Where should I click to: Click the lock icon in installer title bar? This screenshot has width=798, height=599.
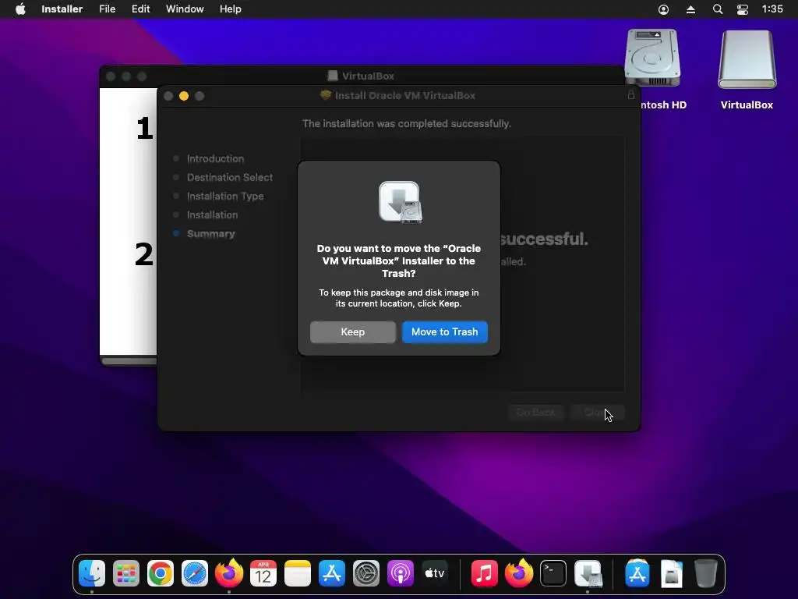coord(631,94)
